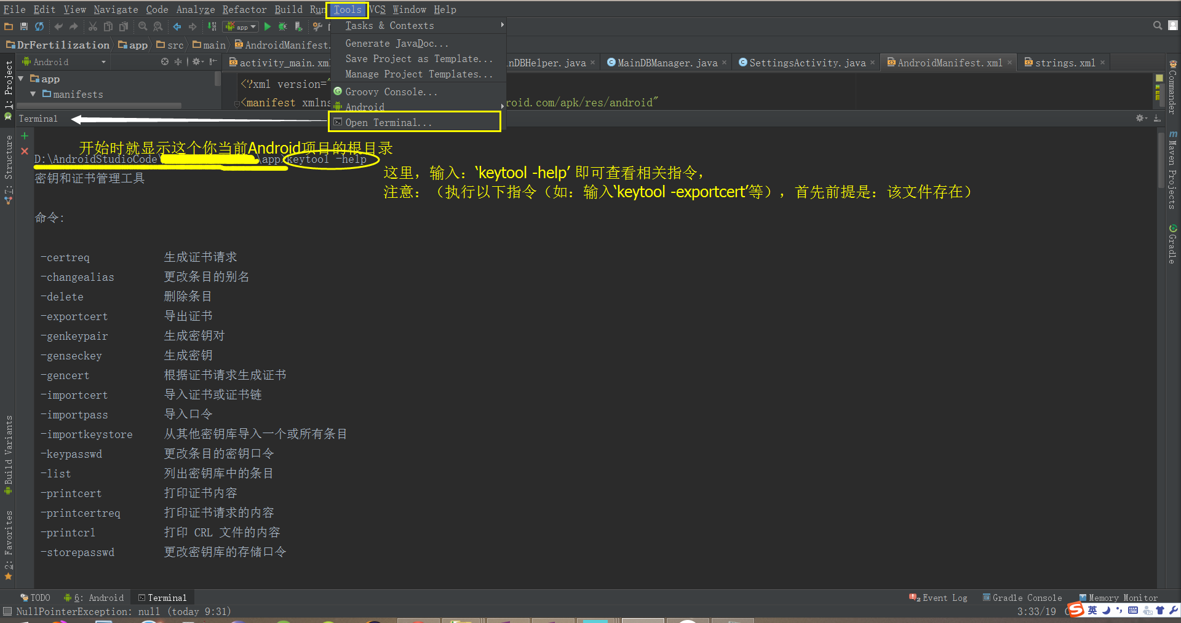Close the AndroidManifest.xml tab
Screen dimensions: 1181x623
click(x=1009, y=63)
